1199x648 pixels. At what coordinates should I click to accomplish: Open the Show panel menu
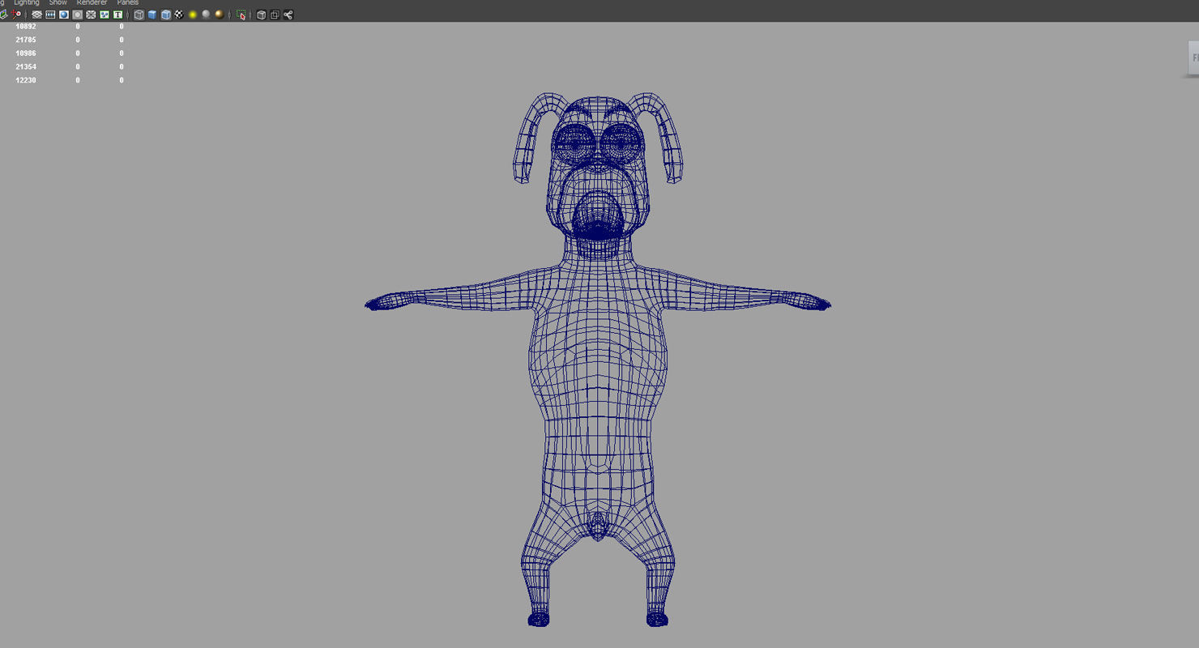pyautogui.click(x=58, y=3)
